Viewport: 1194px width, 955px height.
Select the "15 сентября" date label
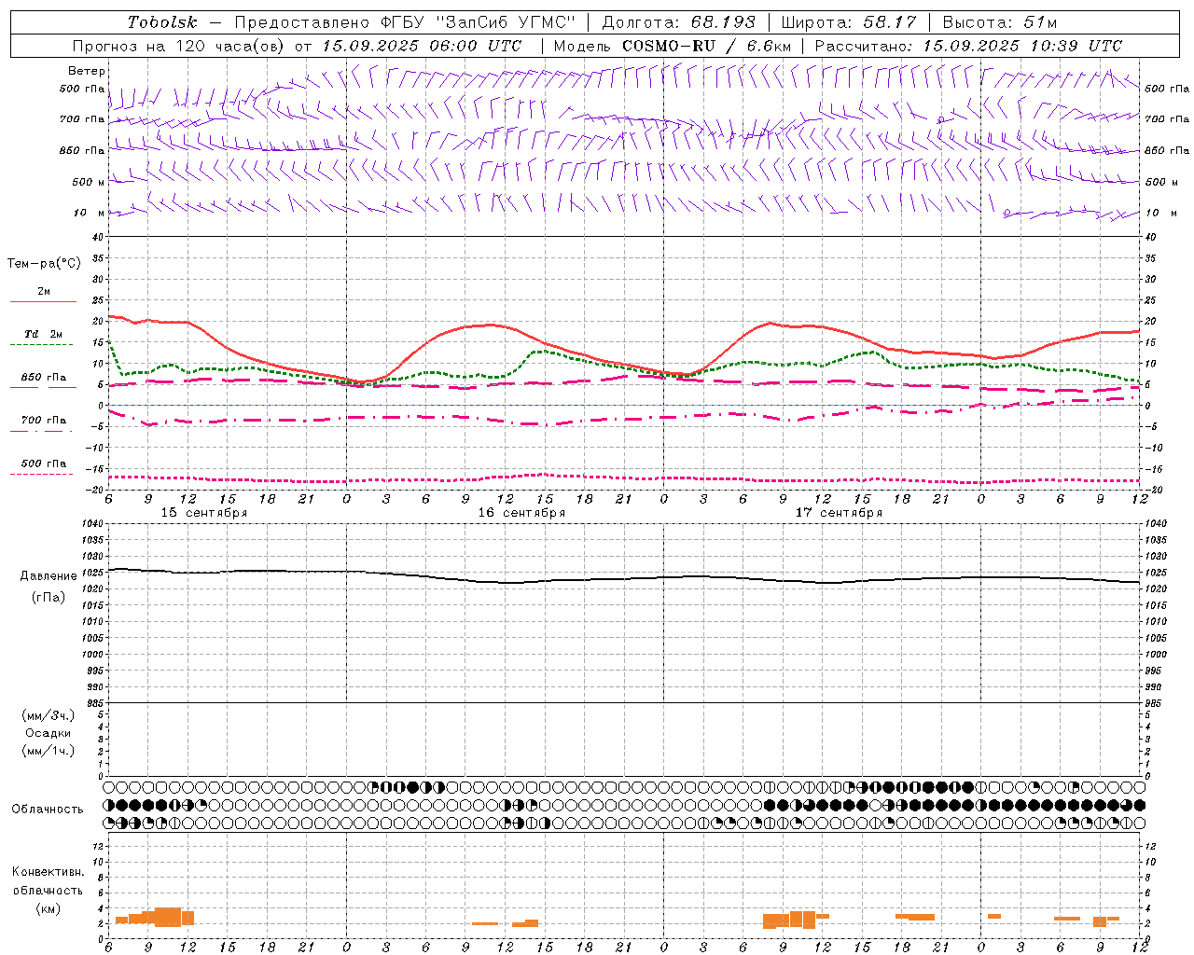click(x=204, y=513)
